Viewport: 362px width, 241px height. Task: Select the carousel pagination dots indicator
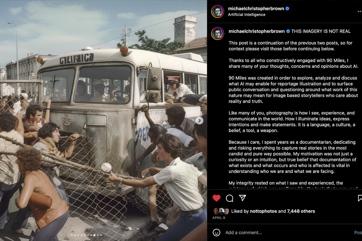click(86, 235)
